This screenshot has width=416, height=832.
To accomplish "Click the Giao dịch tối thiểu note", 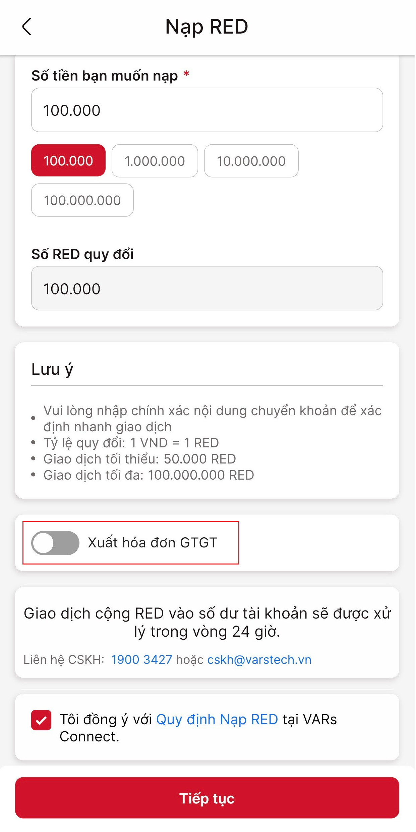I will pos(139,459).
